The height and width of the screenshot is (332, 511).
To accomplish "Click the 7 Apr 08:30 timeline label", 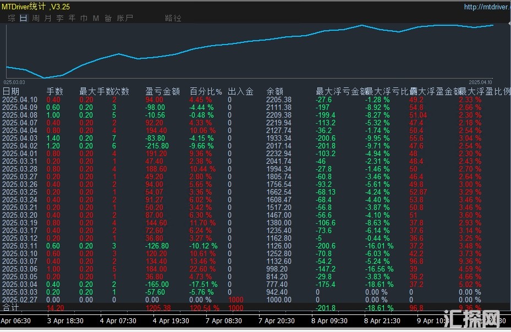I will click(x=224, y=320).
